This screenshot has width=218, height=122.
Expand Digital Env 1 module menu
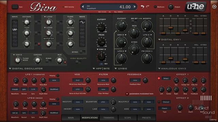tap(170, 40)
